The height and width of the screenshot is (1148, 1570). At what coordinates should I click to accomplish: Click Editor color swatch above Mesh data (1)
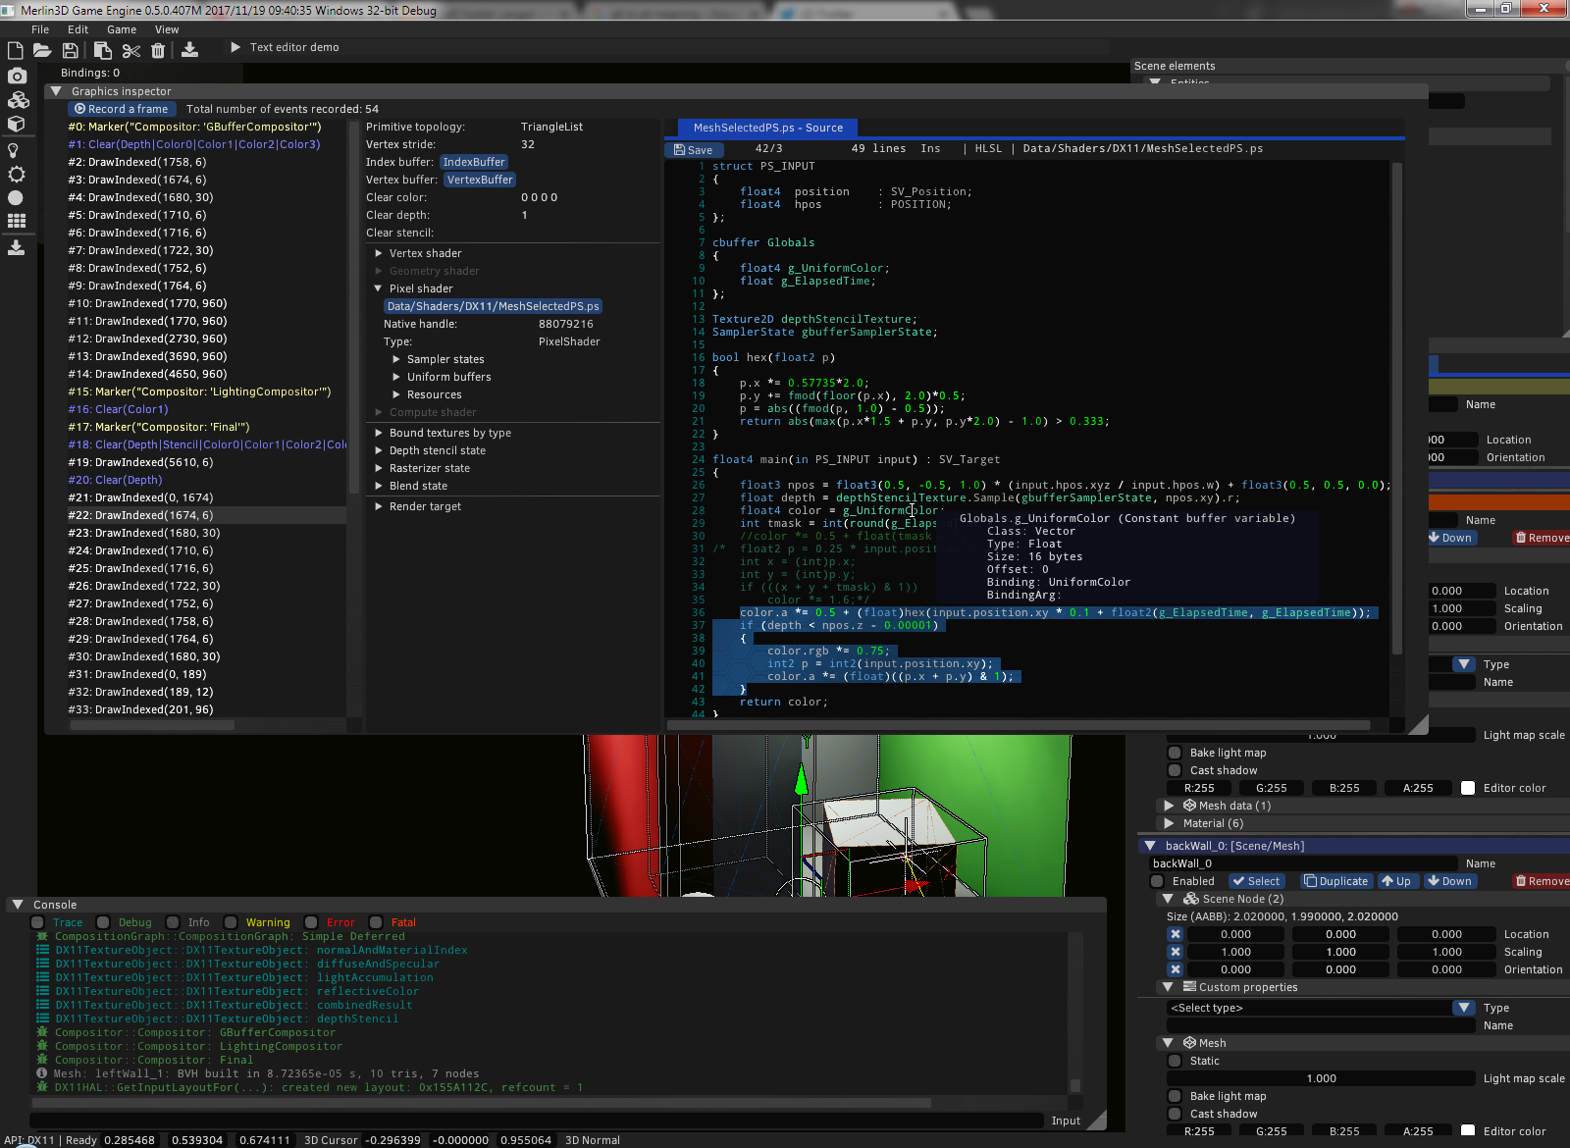pos(1468,788)
